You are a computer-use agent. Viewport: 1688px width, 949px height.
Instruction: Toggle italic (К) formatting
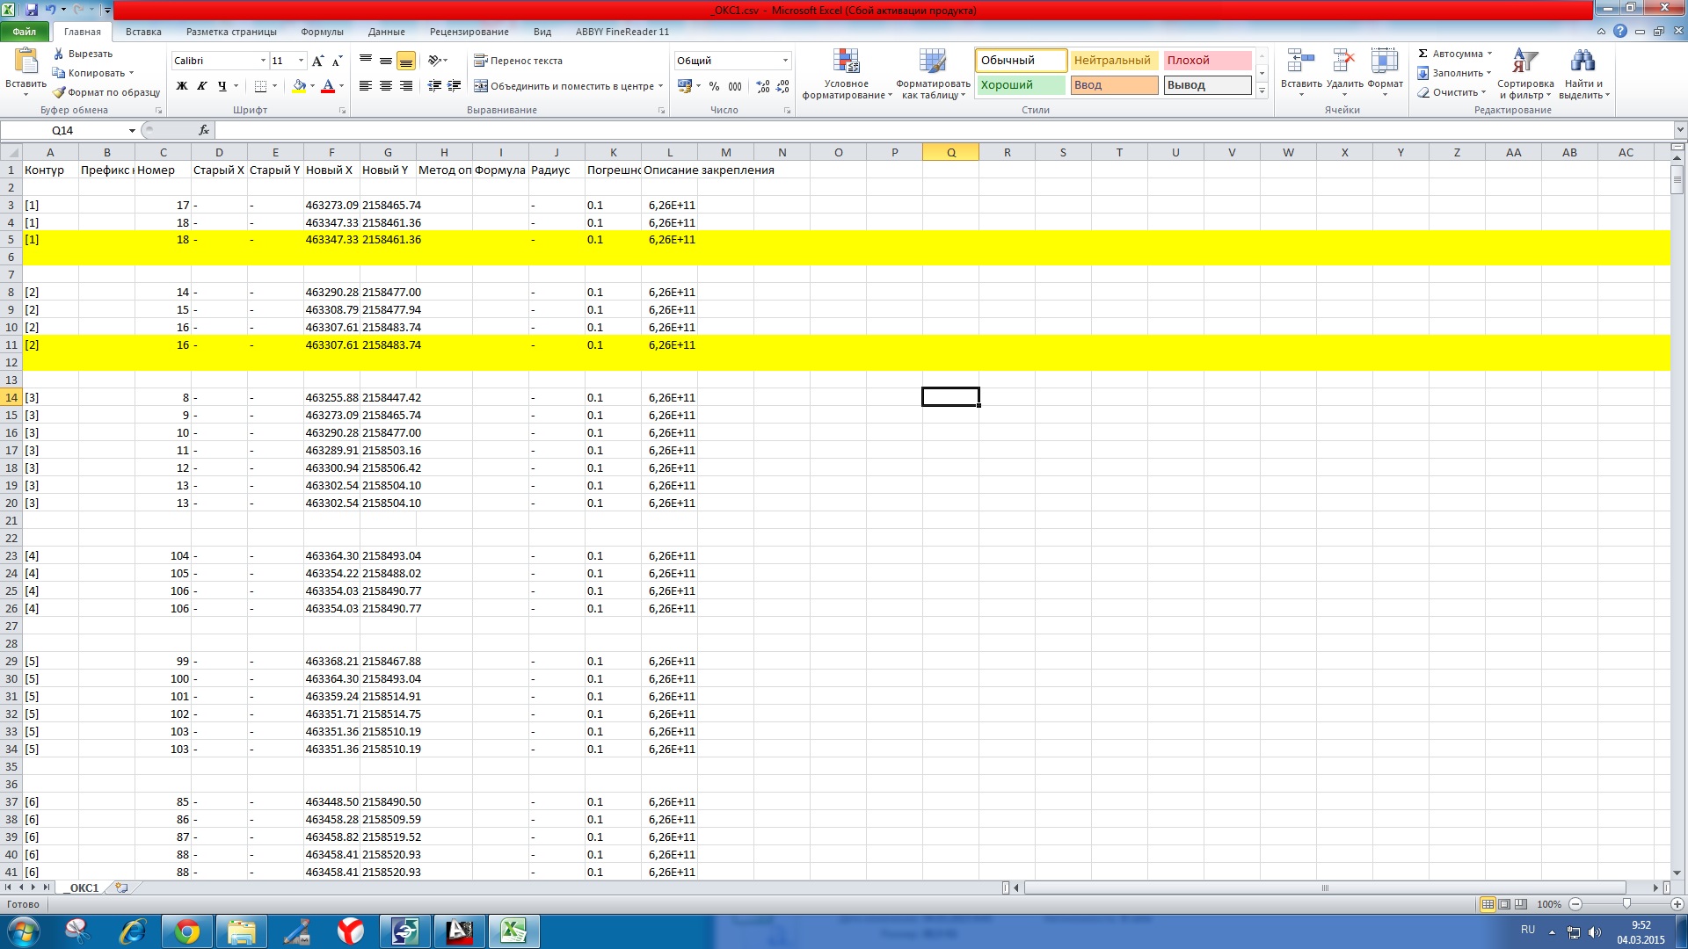click(x=202, y=86)
